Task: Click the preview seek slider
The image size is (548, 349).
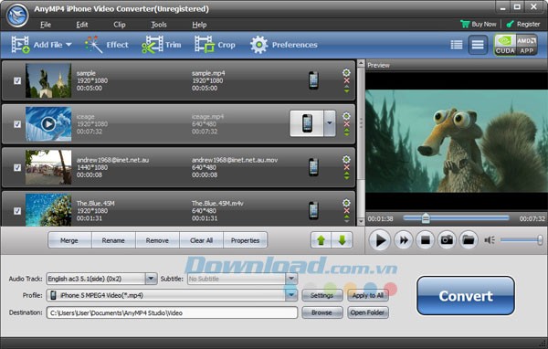Action: [456, 217]
